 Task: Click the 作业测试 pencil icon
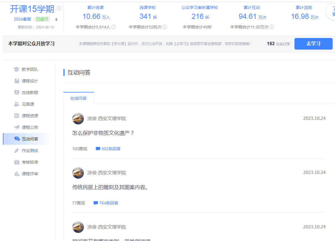tap(17, 151)
